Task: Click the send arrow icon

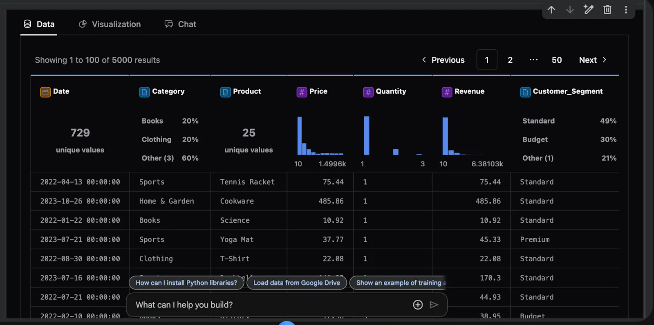Action: [x=434, y=305]
